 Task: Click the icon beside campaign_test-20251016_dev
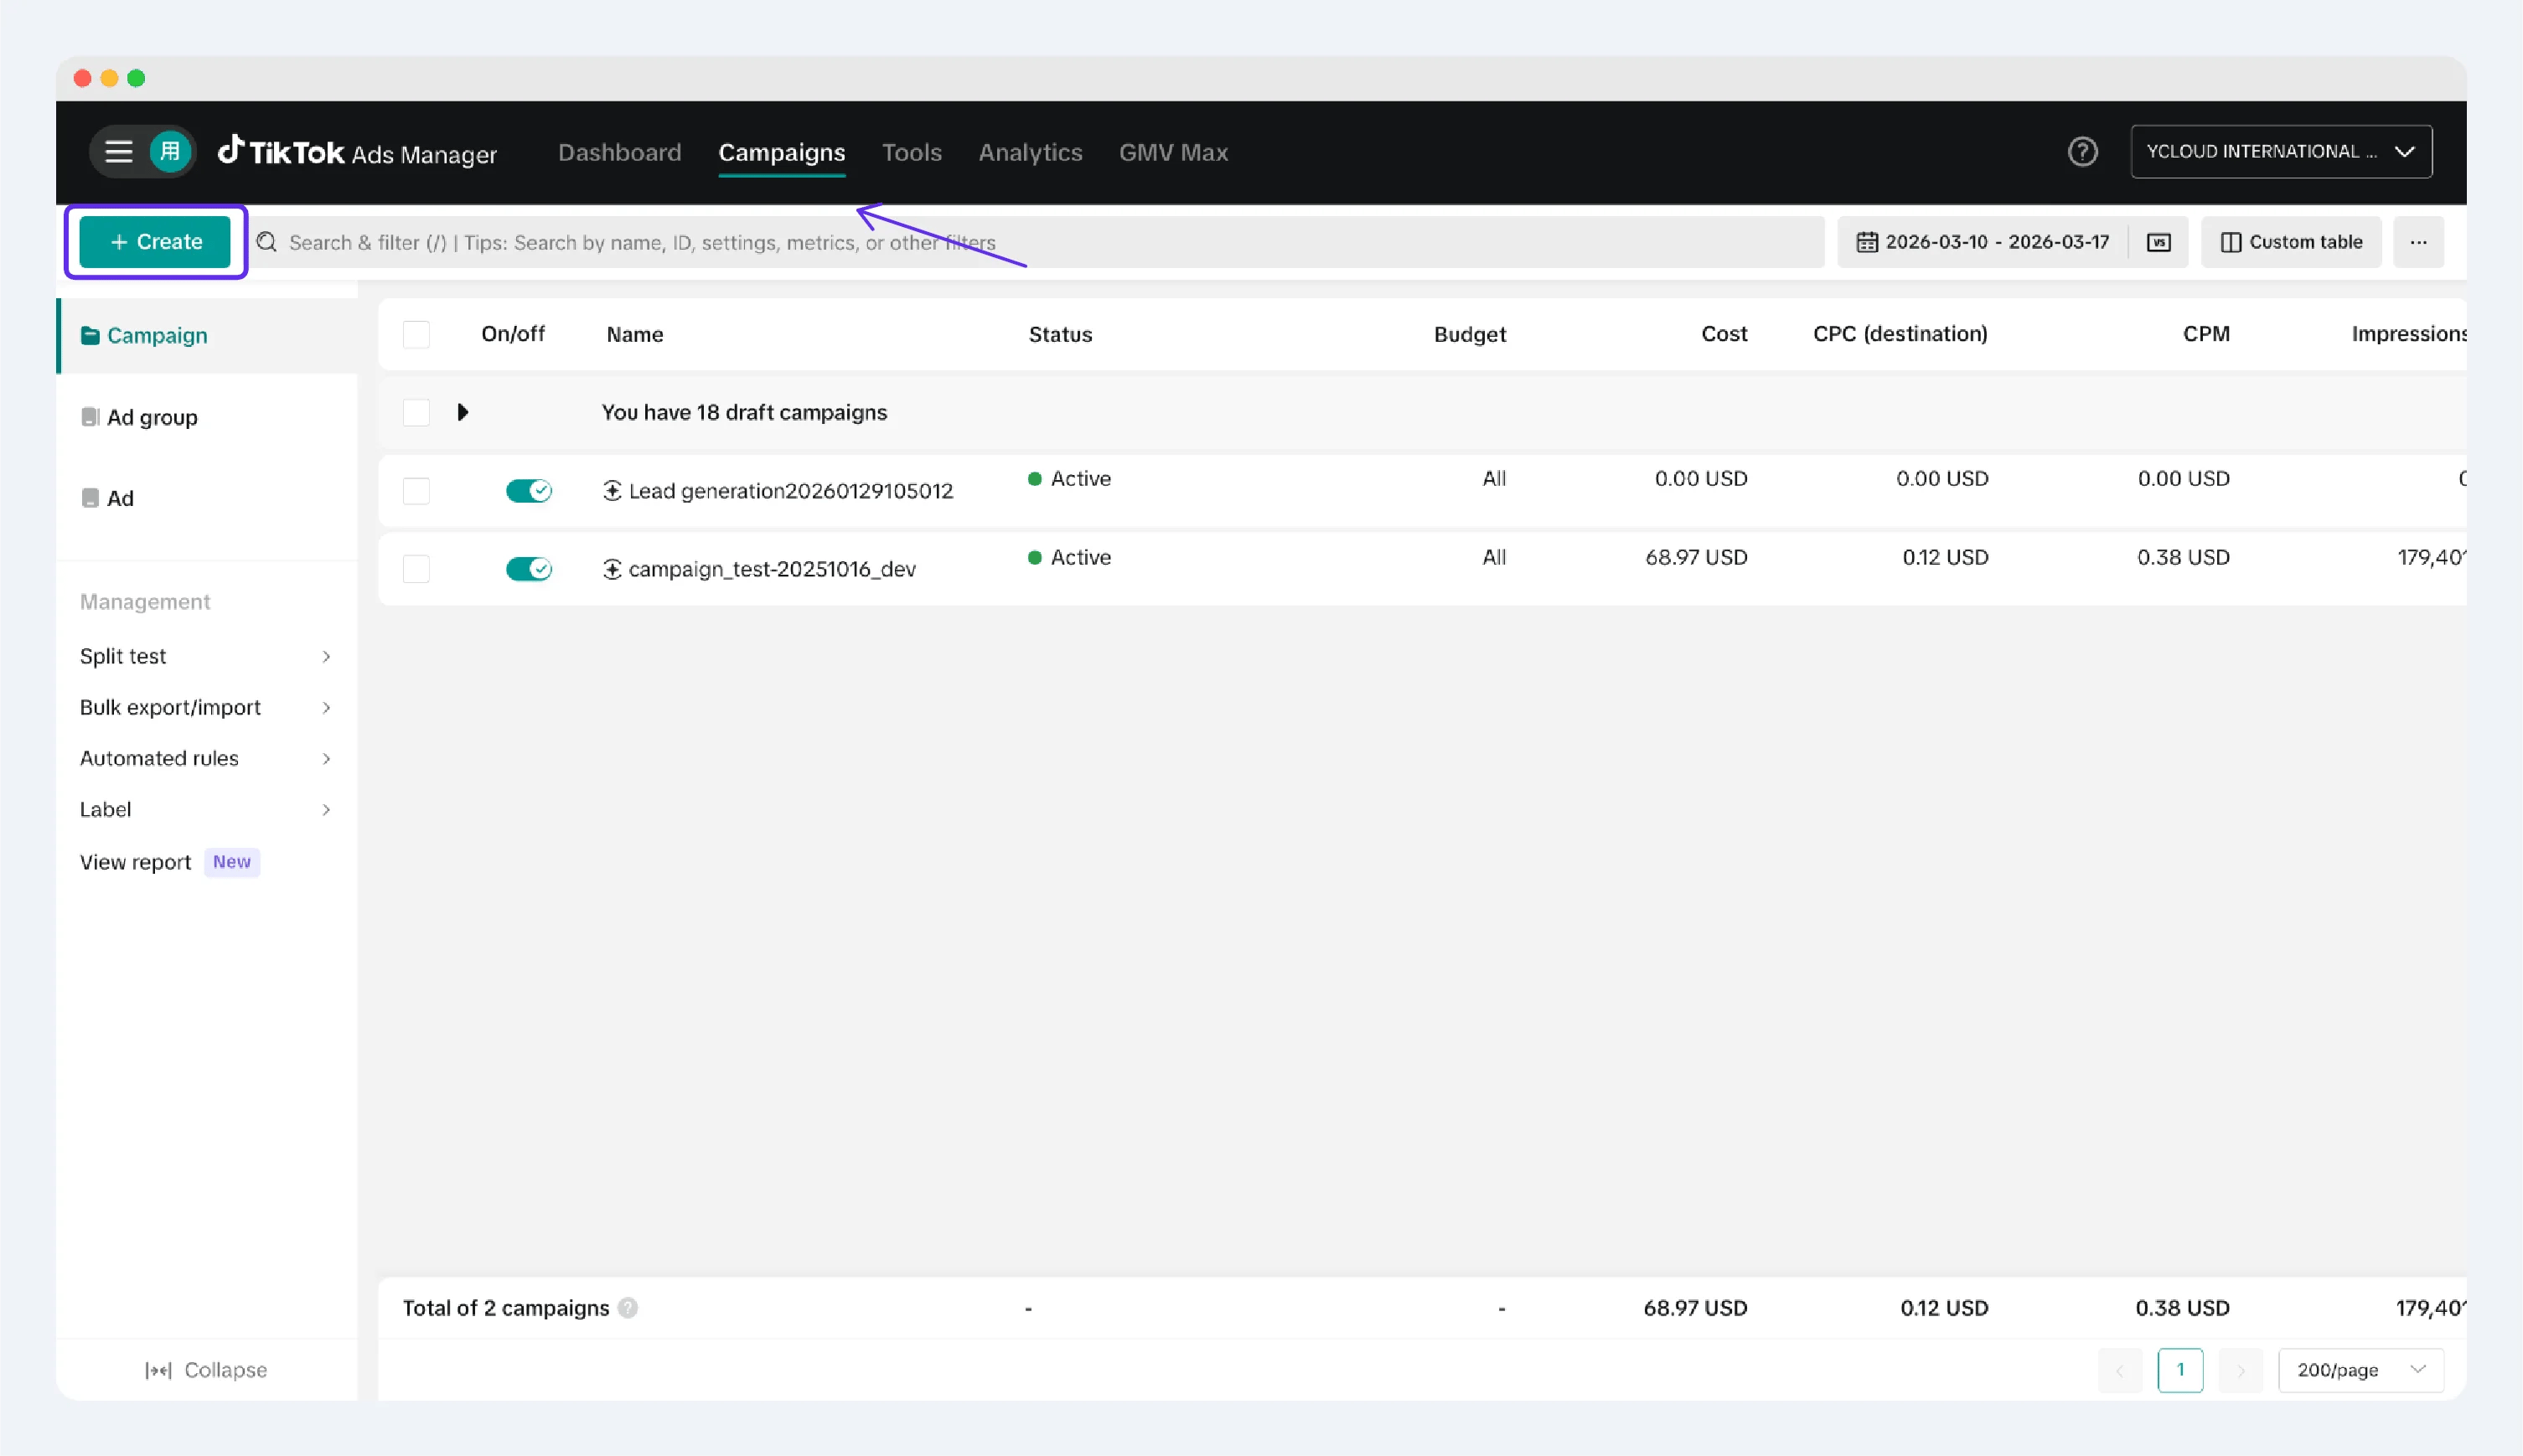click(x=612, y=569)
